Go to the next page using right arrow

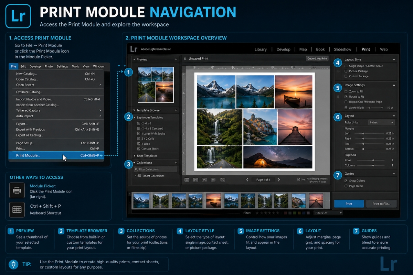click(x=279, y=180)
